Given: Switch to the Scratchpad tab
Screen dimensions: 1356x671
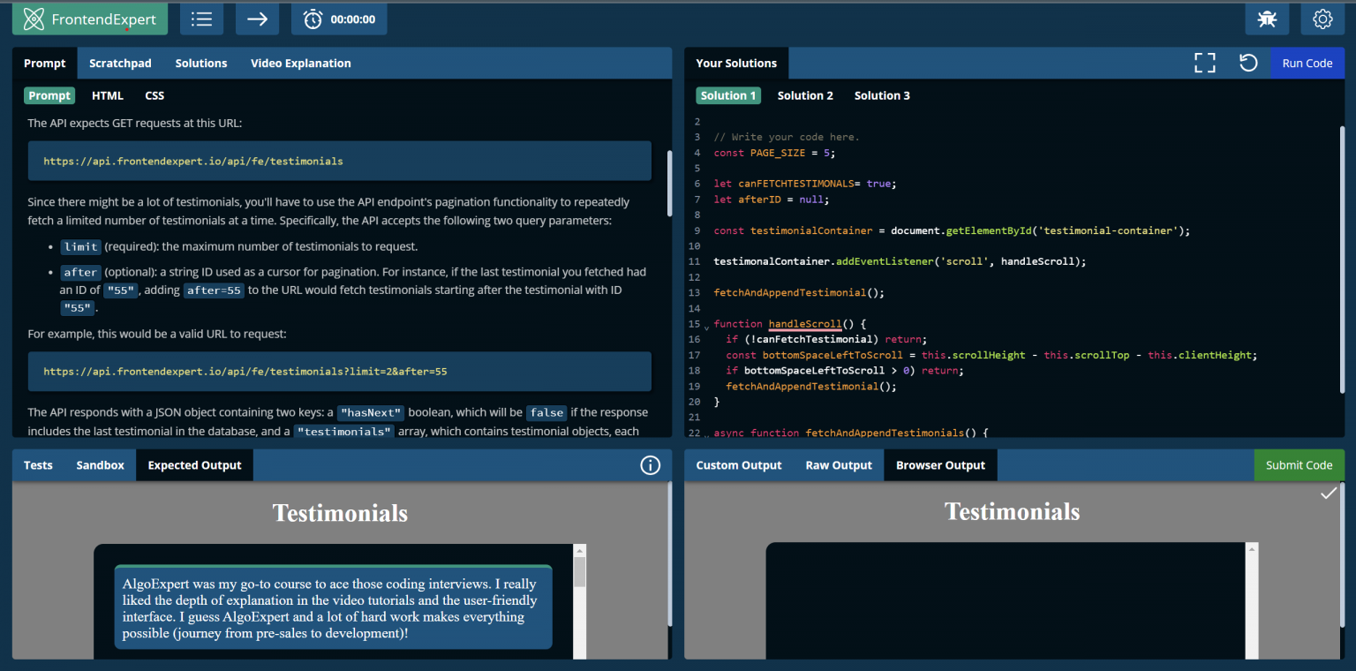Looking at the screenshot, I should 120,64.
